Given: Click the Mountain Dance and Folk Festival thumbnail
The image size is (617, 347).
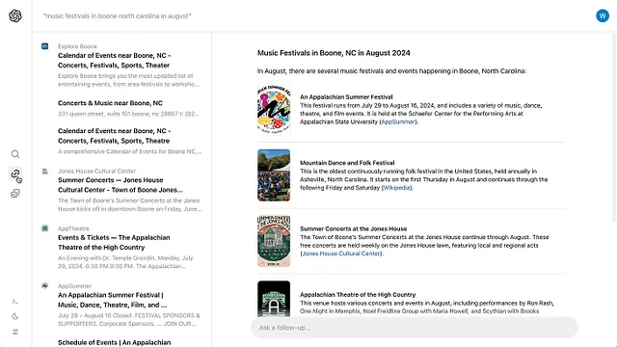Looking at the screenshot, I should pyautogui.click(x=274, y=175).
